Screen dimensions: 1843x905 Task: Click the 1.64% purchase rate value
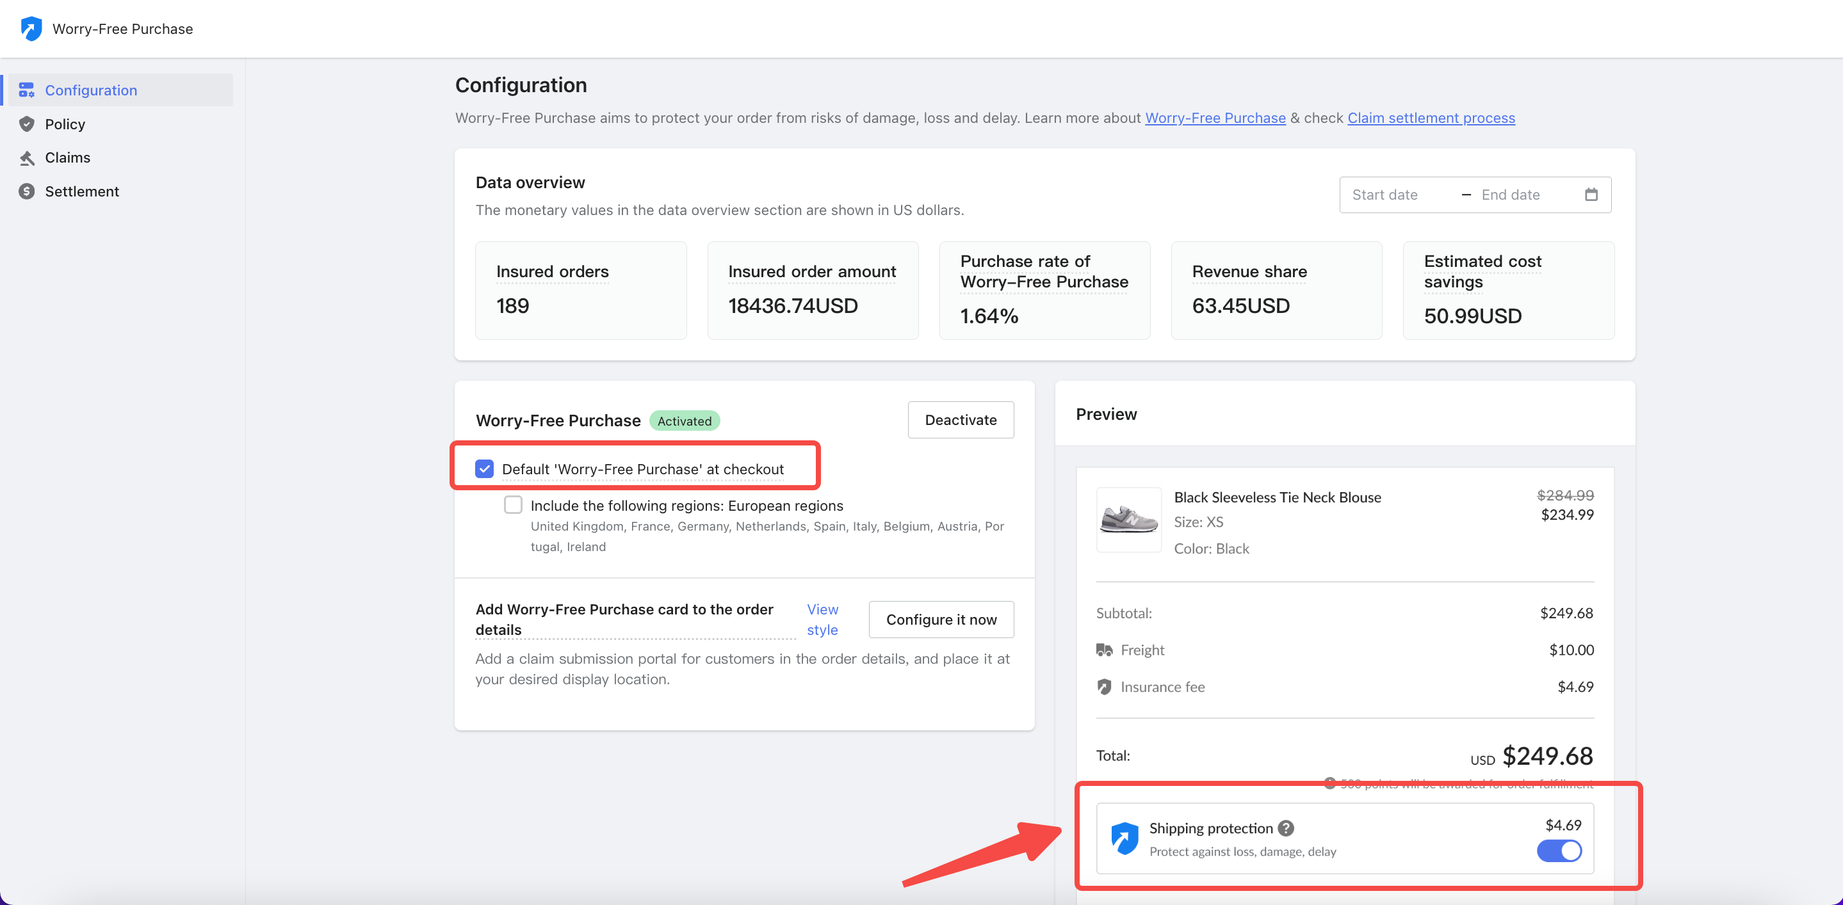point(989,316)
